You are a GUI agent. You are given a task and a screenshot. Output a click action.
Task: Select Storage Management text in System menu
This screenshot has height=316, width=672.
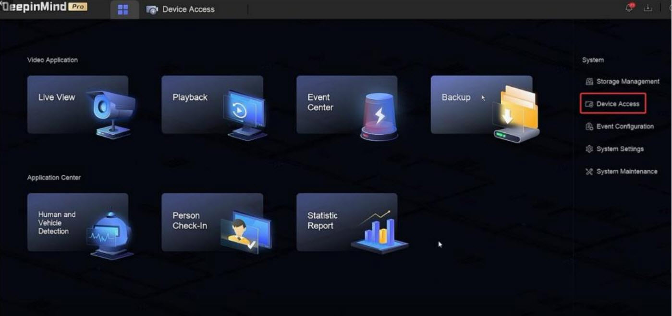[628, 82]
